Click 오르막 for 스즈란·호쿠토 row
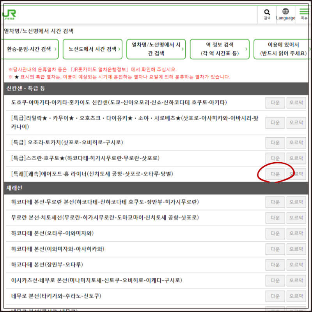Screen dimensions: 312x312 [296, 158]
